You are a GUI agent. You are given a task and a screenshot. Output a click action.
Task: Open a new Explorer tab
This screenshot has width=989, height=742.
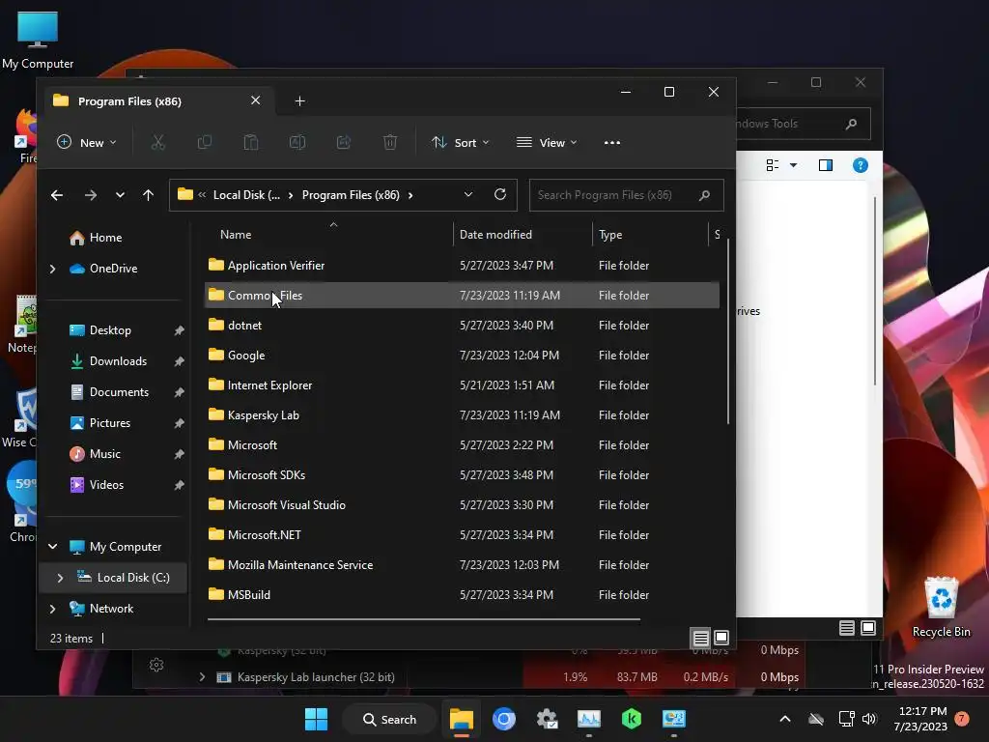click(299, 100)
